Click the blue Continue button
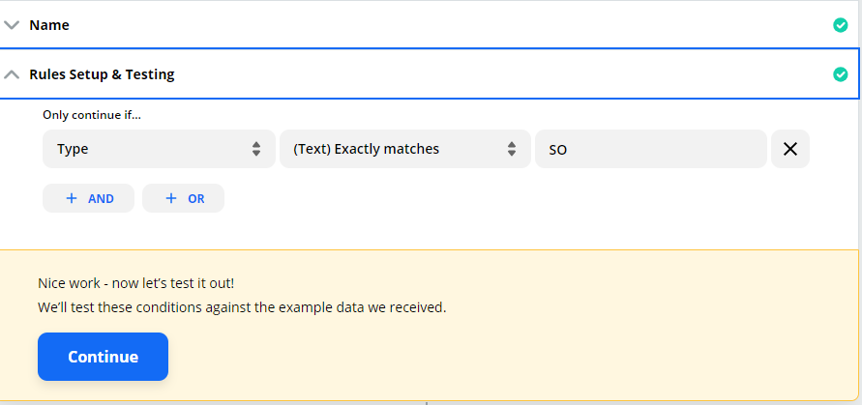This screenshot has width=862, height=405. pyautogui.click(x=103, y=357)
